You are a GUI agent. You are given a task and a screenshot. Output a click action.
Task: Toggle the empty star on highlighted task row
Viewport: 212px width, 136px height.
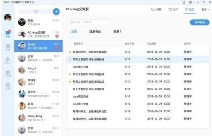pos(70,59)
